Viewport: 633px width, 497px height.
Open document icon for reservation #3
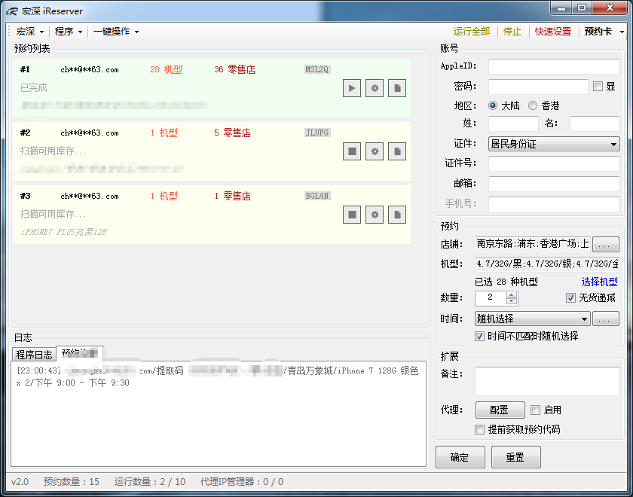397,215
